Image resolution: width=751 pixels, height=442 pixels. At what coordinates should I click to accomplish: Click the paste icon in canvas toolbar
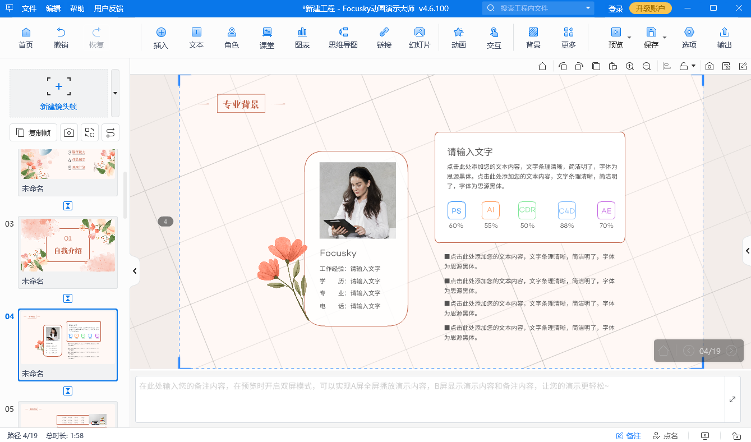tap(613, 66)
